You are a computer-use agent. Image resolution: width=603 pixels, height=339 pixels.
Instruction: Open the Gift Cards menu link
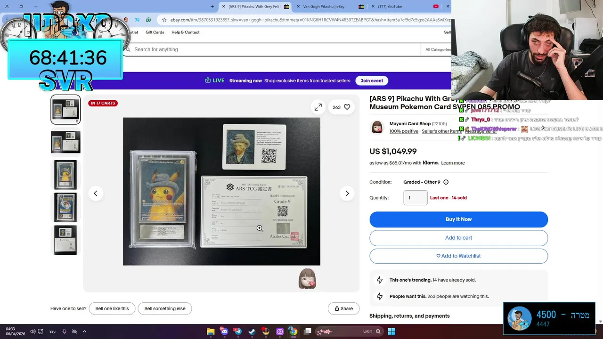click(x=155, y=32)
